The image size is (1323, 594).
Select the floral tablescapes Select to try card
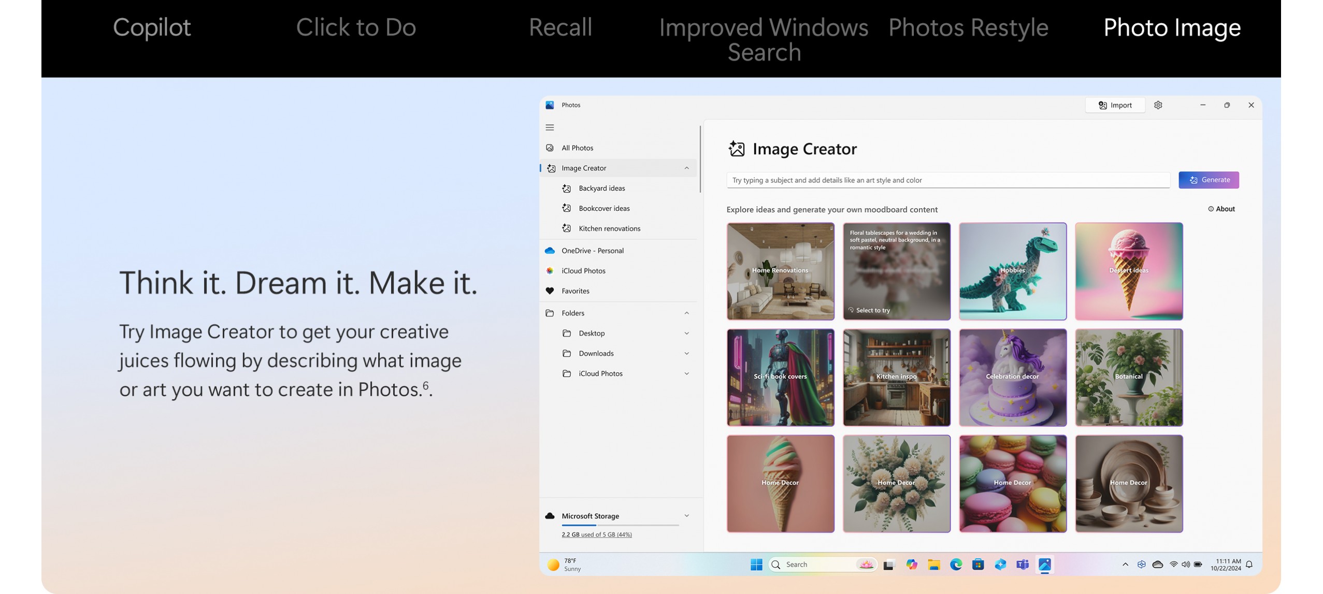click(x=896, y=271)
